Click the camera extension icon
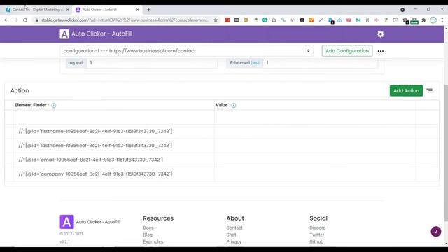448x252 pixels. [x=274, y=20]
